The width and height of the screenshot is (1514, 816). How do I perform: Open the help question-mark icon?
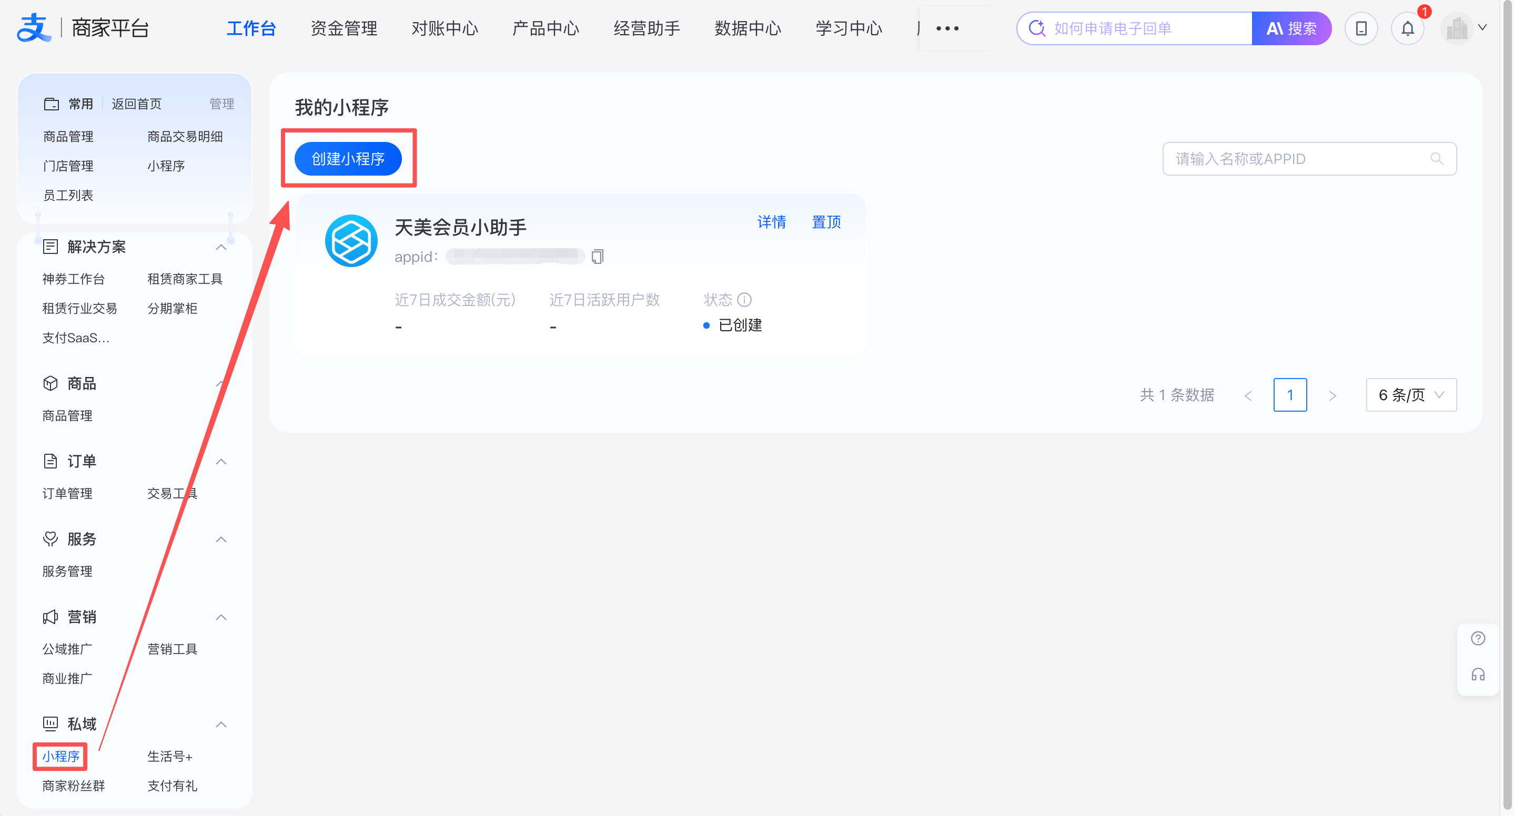(x=1478, y=639)
